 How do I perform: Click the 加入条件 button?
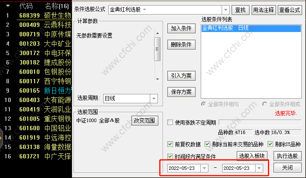coord(181,29)
